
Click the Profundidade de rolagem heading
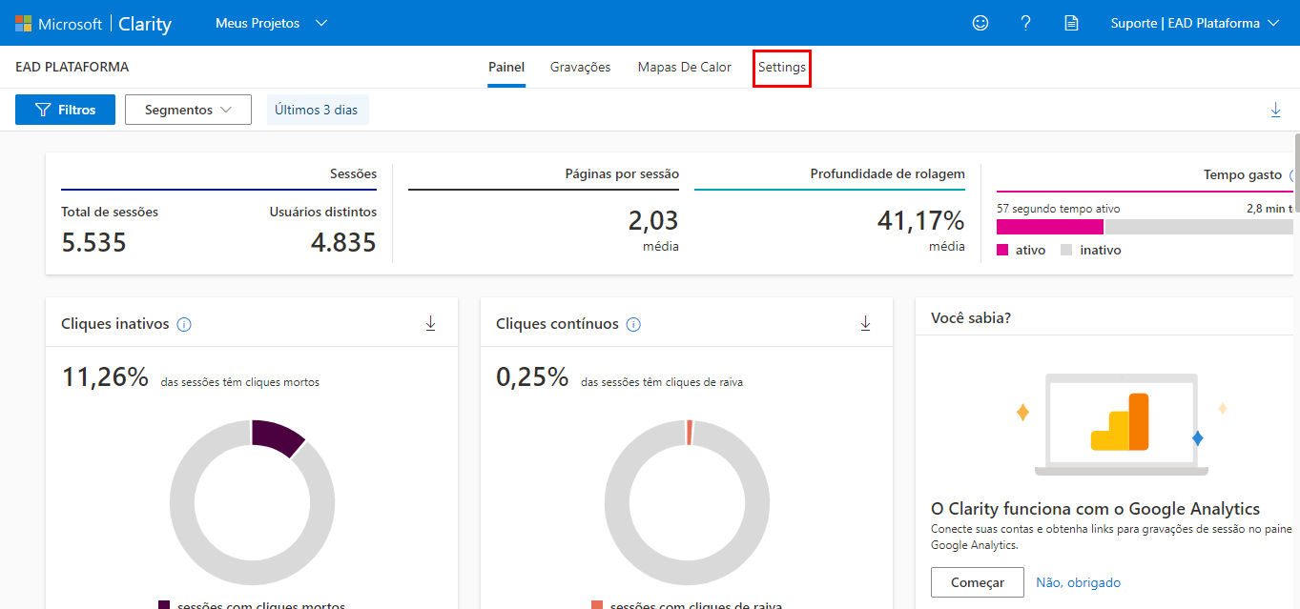(x=887, y=173)
